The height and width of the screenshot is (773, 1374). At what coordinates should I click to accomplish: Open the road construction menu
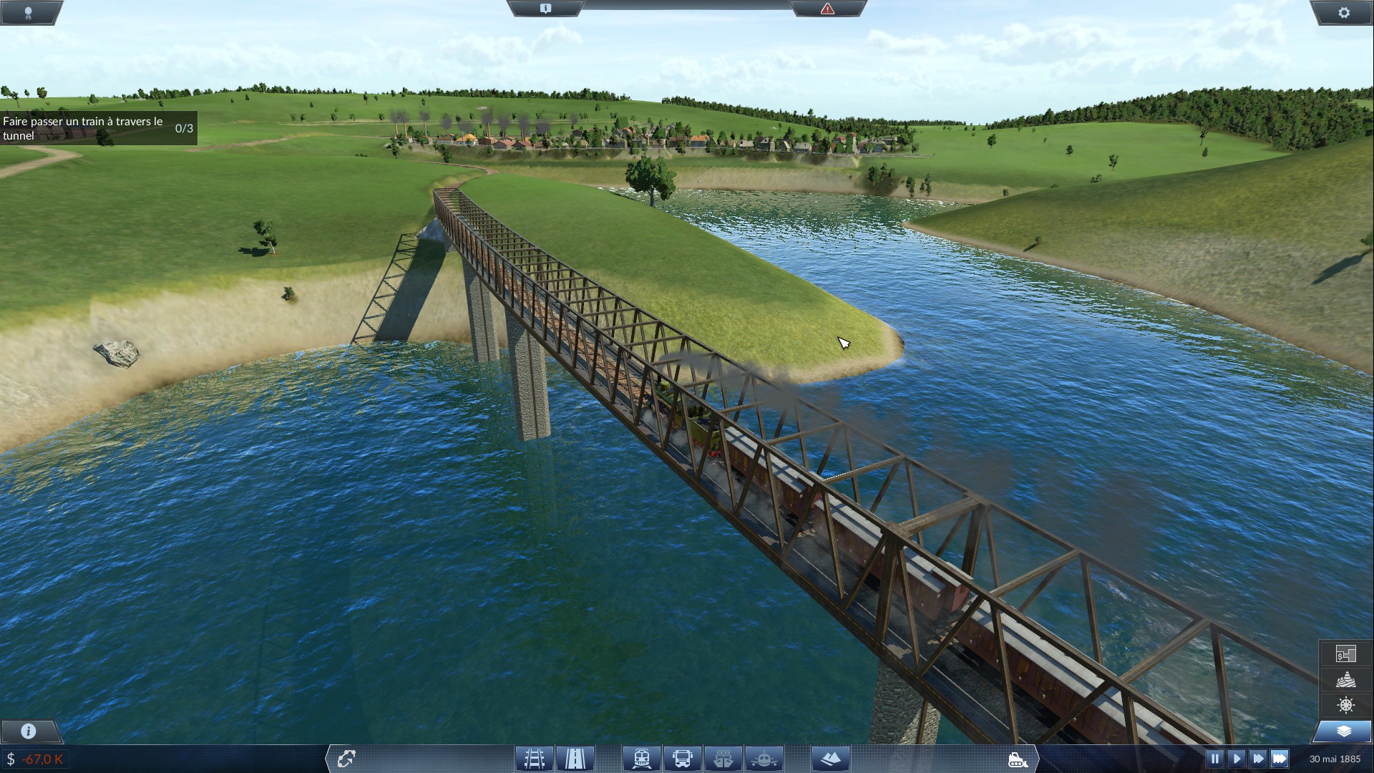pyautogui.click(x=575, y=758)
